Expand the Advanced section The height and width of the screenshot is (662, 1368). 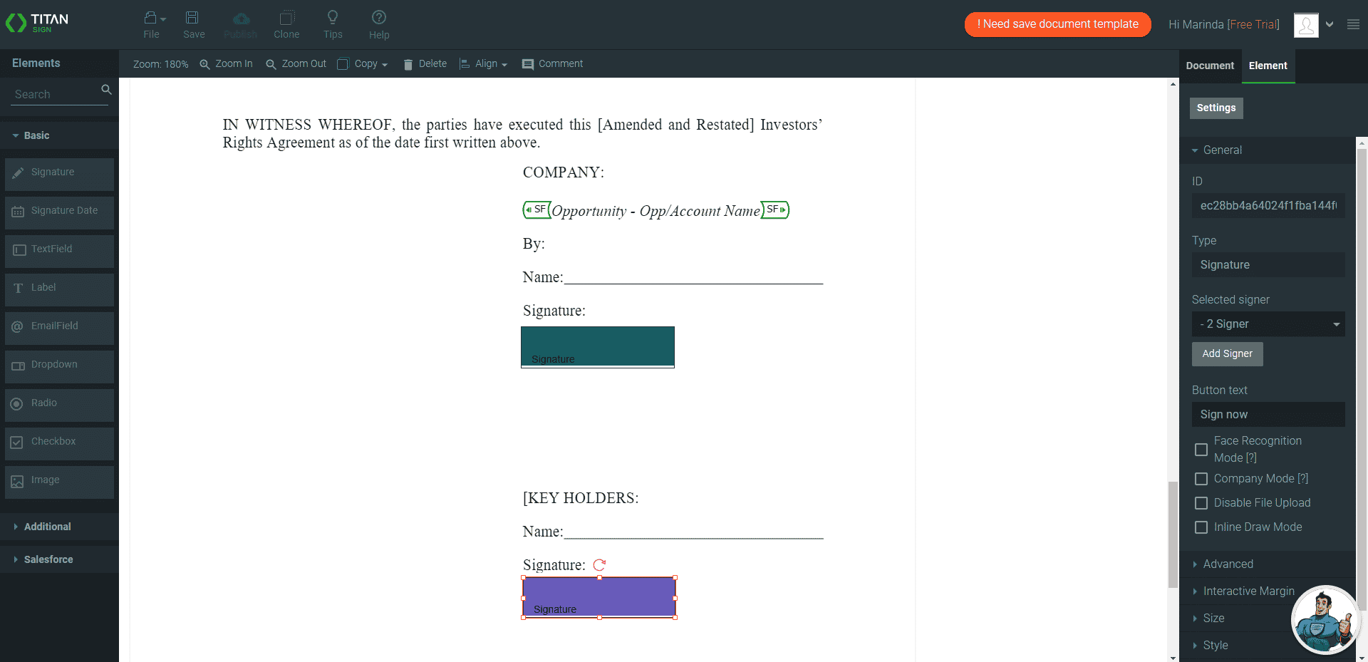[1228, 564]
